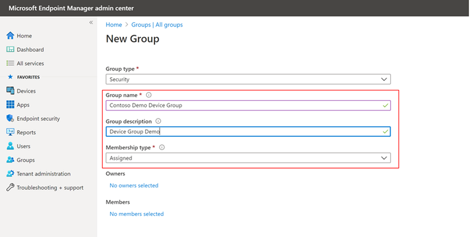470x237 pixels.
Task: Click the Owners label
Action: 115,173
